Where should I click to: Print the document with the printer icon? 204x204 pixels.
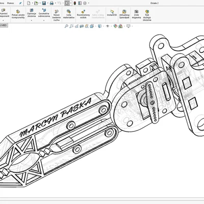pyautogui.click(x=52, y=3)
